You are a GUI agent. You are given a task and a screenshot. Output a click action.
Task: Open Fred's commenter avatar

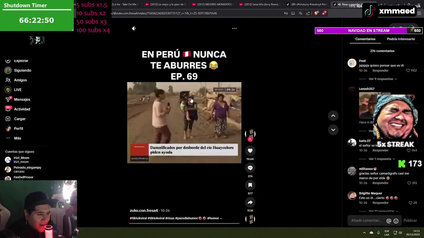pos(352,63)
